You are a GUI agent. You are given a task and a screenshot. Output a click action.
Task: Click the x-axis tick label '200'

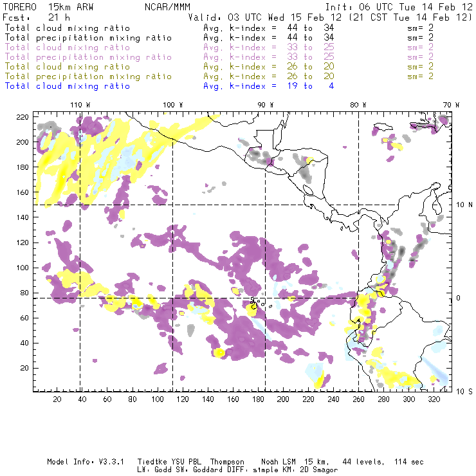283,399
